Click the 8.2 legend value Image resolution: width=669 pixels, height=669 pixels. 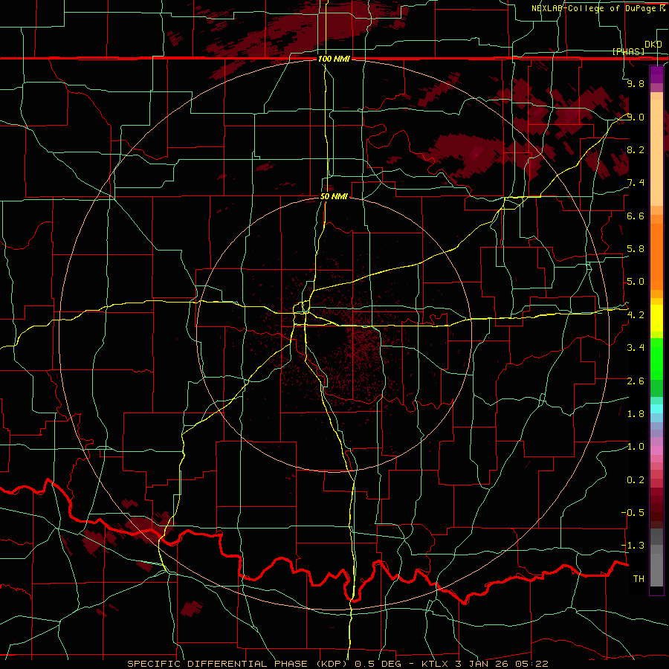[x=636, y=149]
